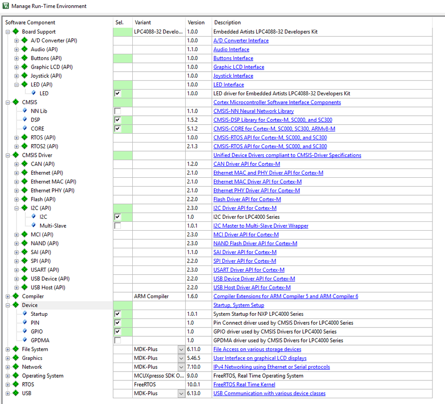Click the Graphic LCD (API) icon
Screen dimensions: 445x404
pos(24,67)
